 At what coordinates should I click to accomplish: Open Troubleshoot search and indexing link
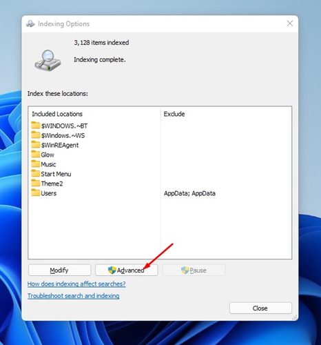click(x=74, y=296)
